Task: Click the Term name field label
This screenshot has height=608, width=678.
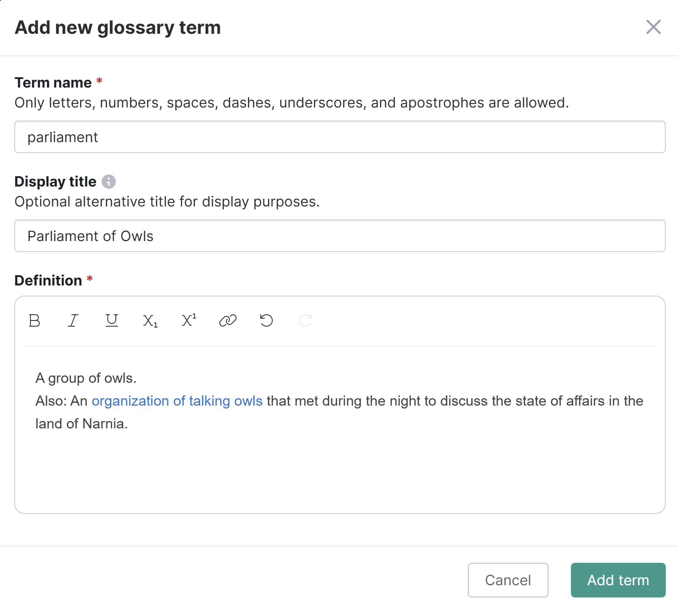Action: point(53,83)
